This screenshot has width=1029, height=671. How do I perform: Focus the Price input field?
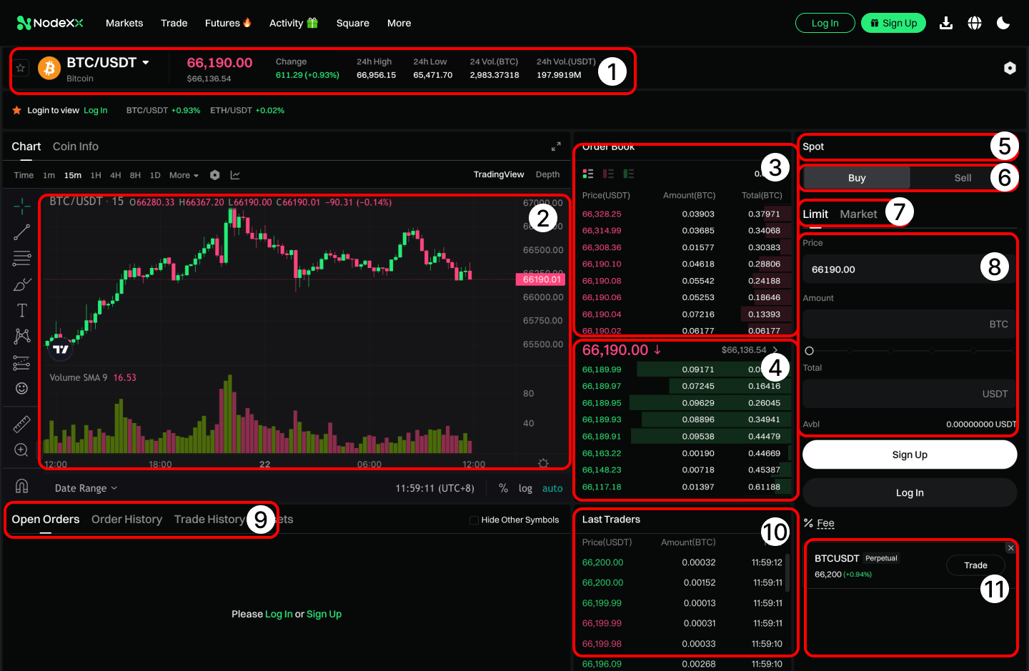pyautogui.click(x=910, y=269)
